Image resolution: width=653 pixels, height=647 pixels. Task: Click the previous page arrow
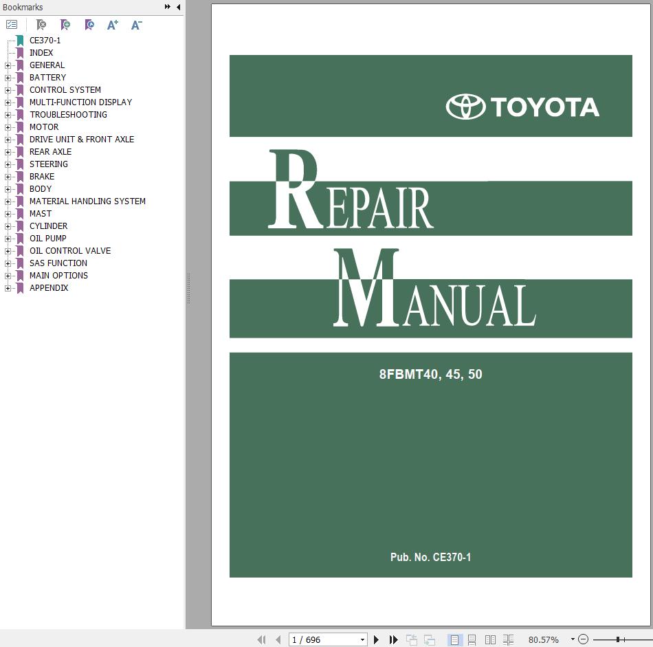pyautogui.click(x=277, y=639)
